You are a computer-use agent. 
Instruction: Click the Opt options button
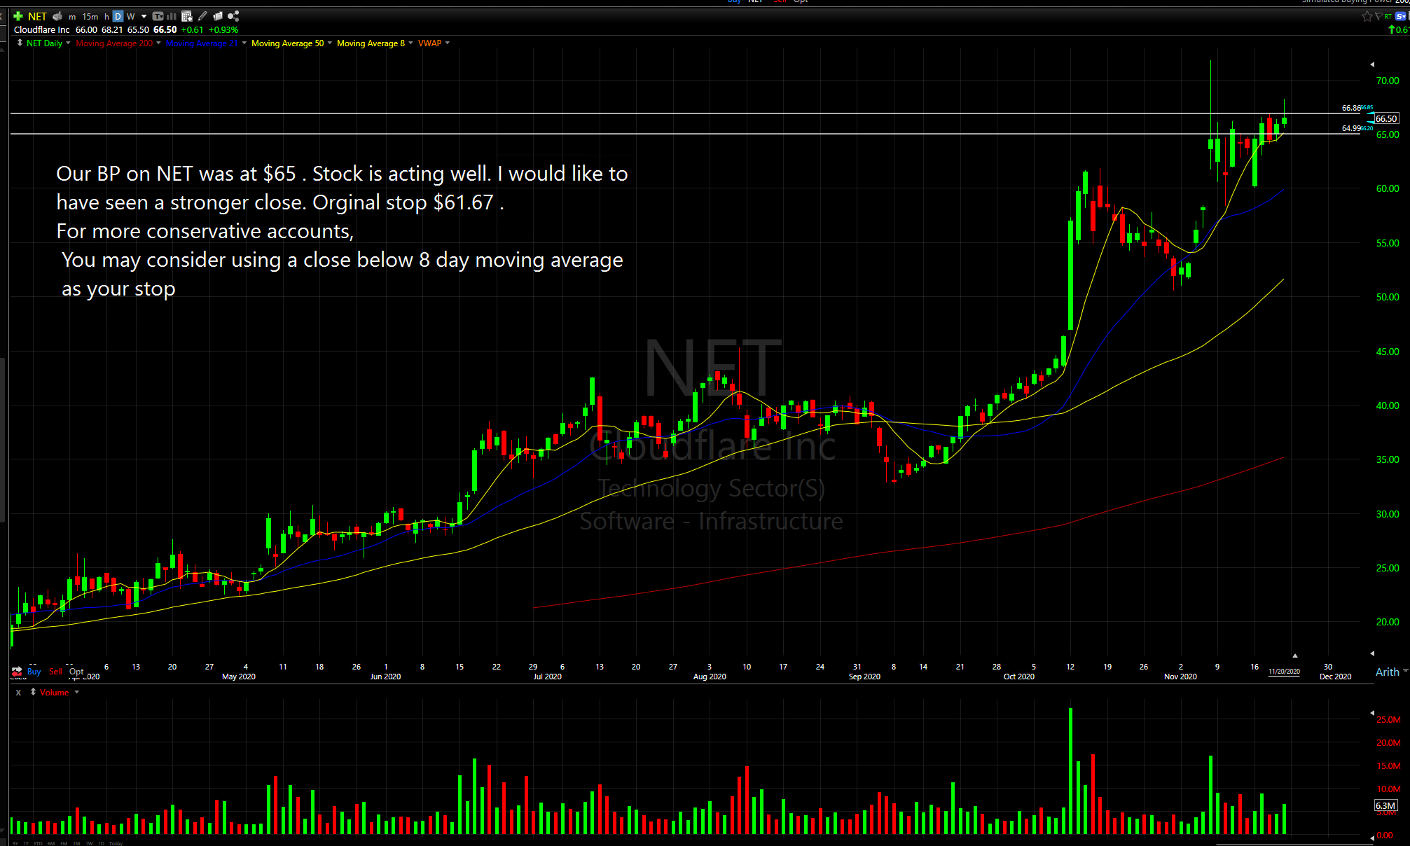pos(76,672)
